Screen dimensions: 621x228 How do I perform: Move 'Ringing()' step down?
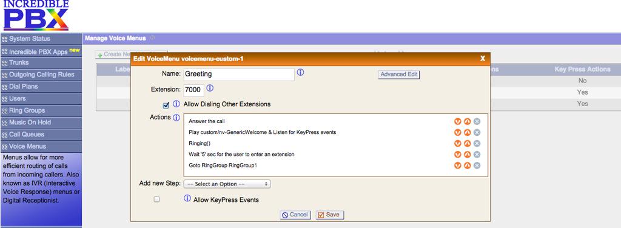coord(458,144)
